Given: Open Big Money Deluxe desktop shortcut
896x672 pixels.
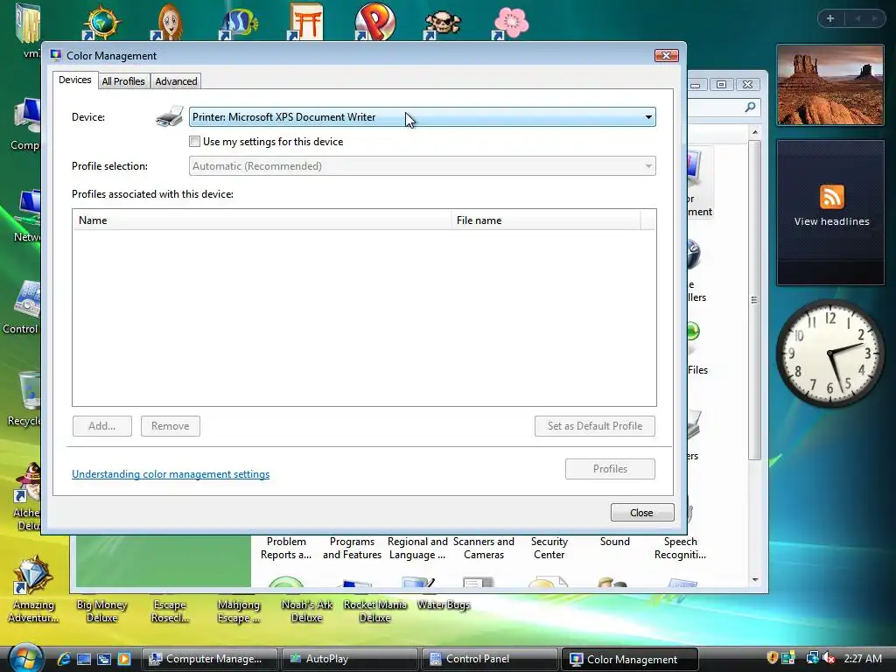Looking at the screenshot, I should tap(101, 611).
